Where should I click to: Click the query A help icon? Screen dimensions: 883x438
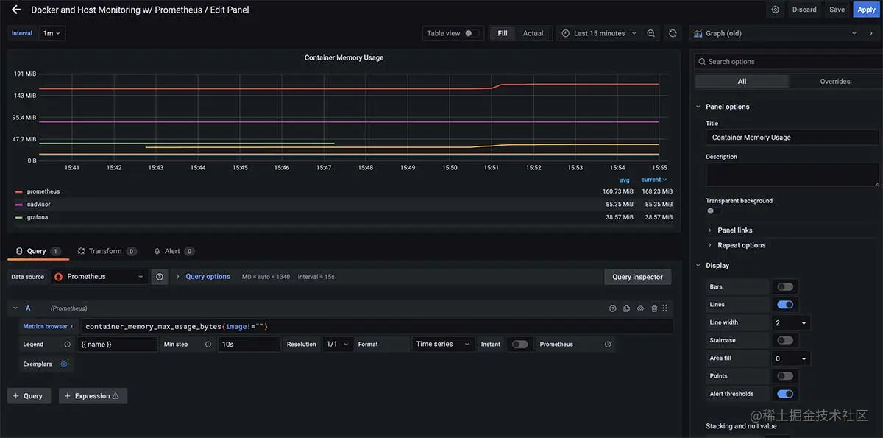(x=612, y=308)
